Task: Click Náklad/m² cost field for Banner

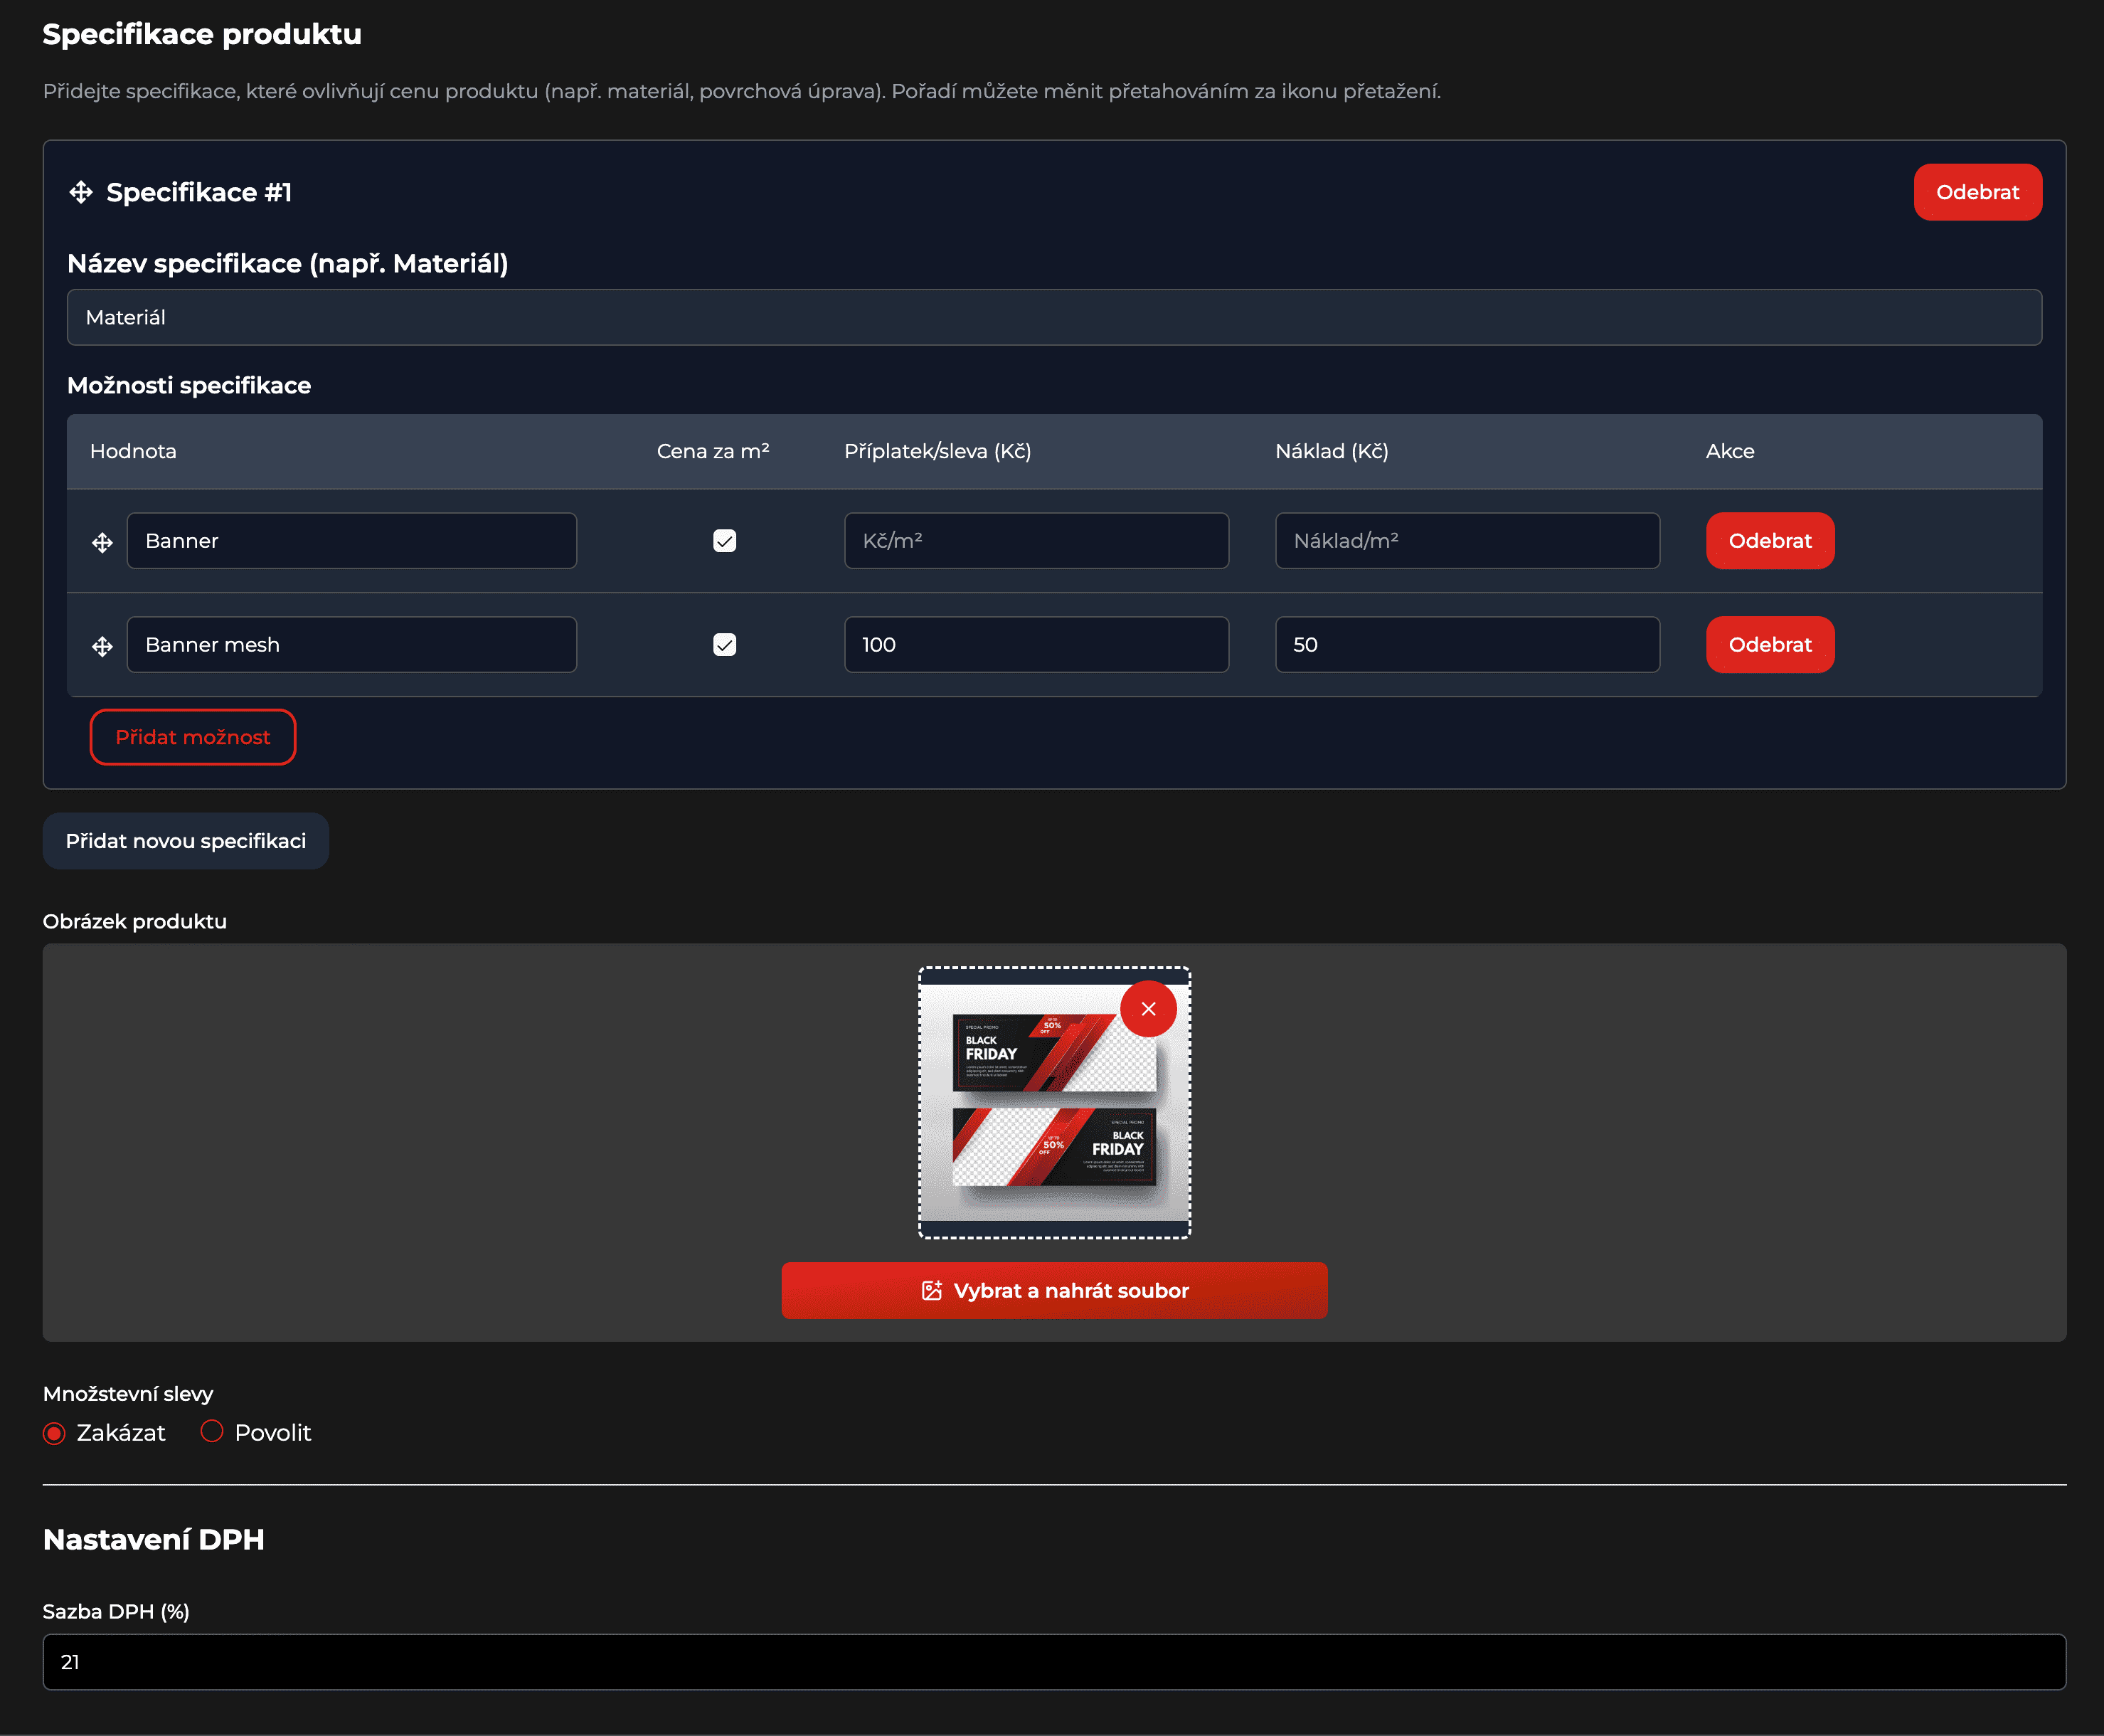Action: point(1466,541)
